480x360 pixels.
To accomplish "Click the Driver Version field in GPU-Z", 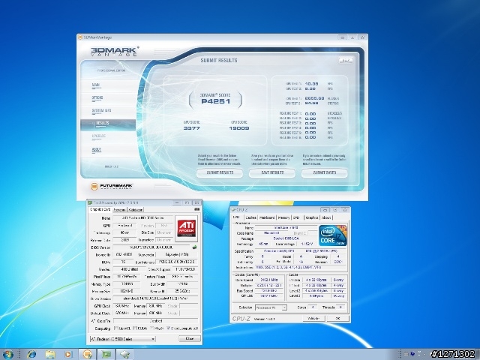I will point(155,298).
